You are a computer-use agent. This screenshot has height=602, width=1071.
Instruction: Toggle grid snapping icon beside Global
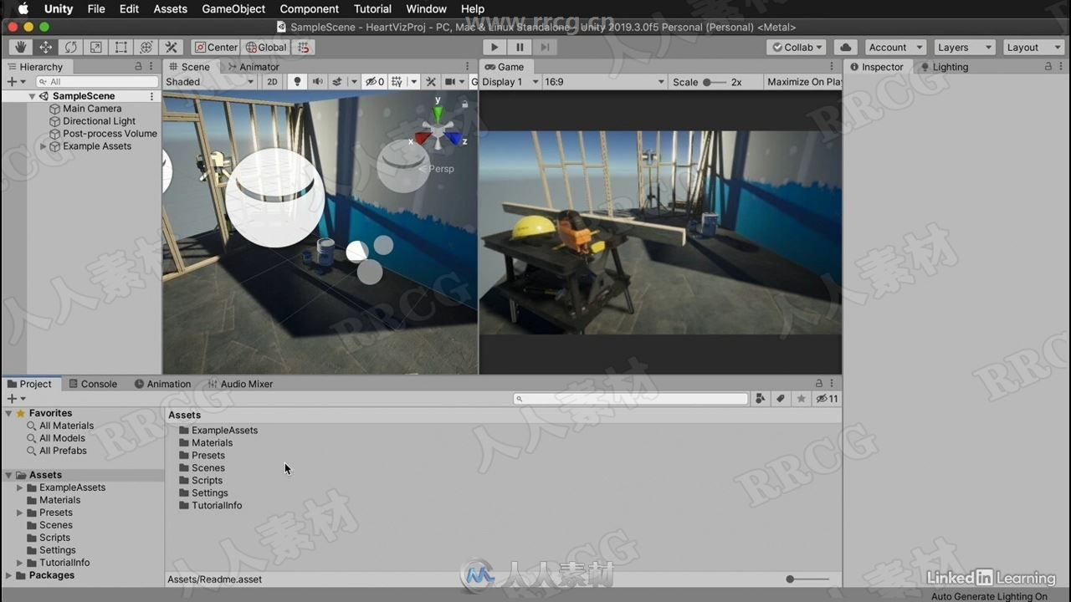point(303,48)
